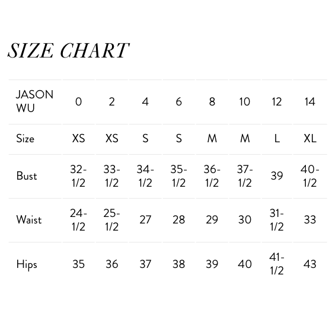Screen dimensions: 329x329
Task: Select the Bust row label
Action: coord(27,176)
